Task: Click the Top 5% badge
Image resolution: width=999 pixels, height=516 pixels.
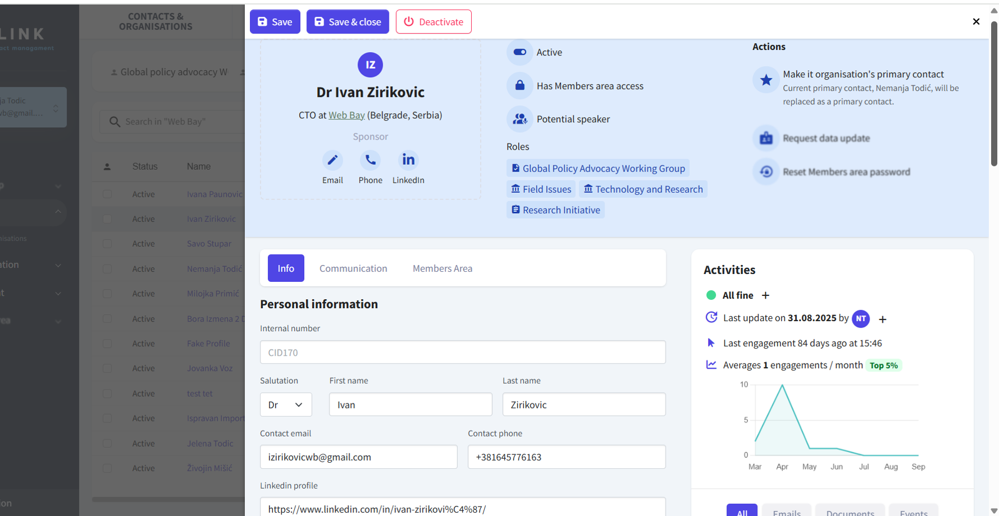Action: click(x=884, y=365)
